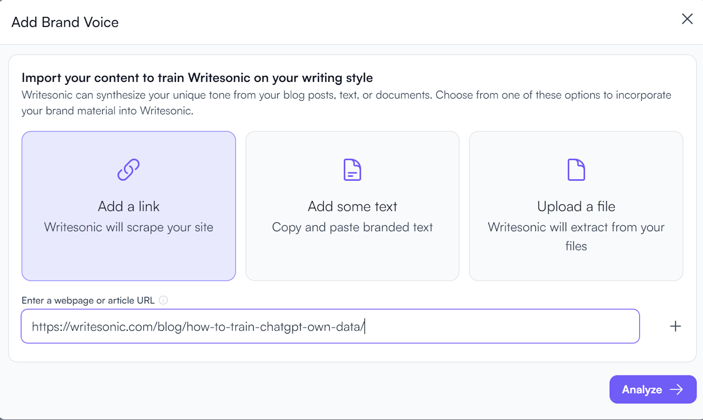Open the info tooltip next to Enter a webpage URL
703x420 pixels.
(163, 300)
